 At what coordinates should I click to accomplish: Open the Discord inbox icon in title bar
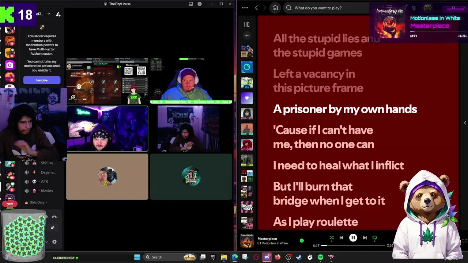191,4
